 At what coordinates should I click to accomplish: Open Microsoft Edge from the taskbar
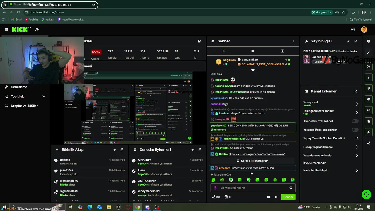[x=90, y=207]
